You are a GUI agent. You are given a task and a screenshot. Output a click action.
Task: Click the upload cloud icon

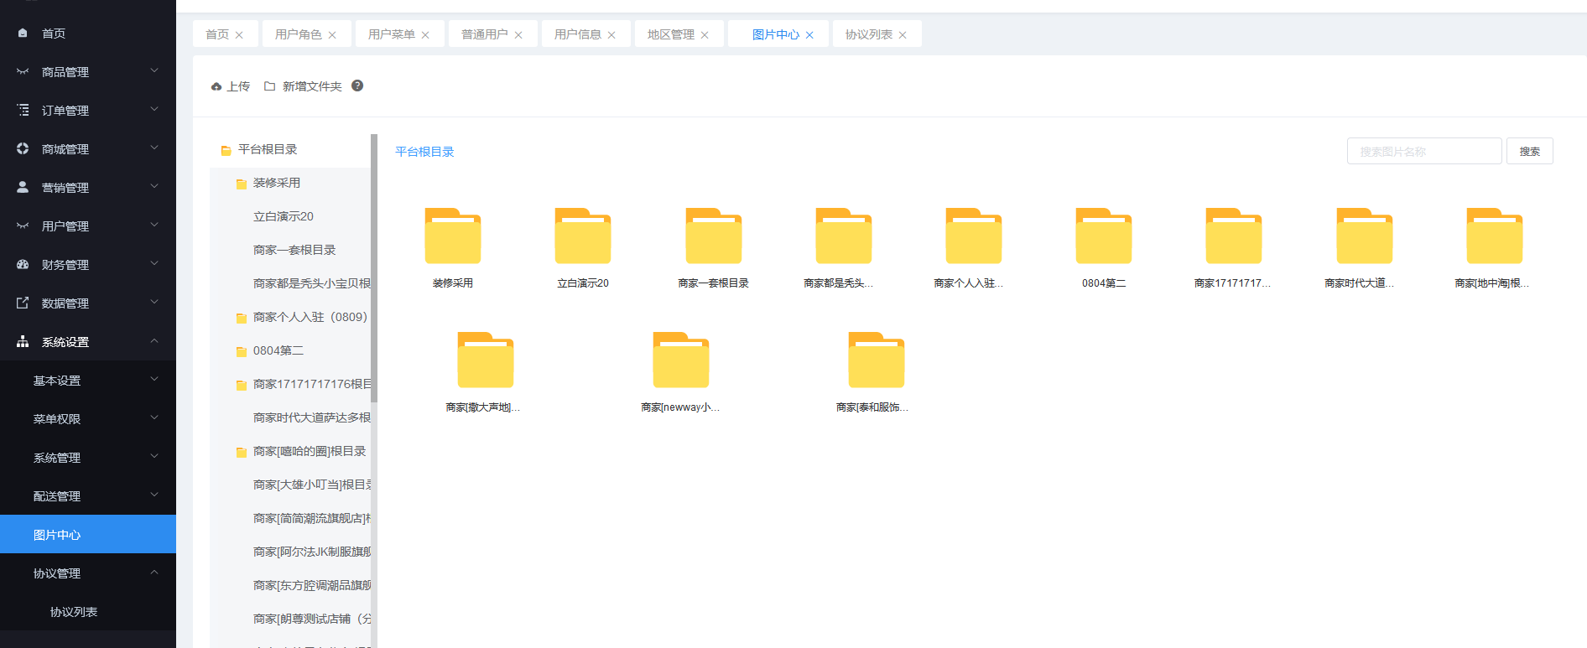point(216,86)
